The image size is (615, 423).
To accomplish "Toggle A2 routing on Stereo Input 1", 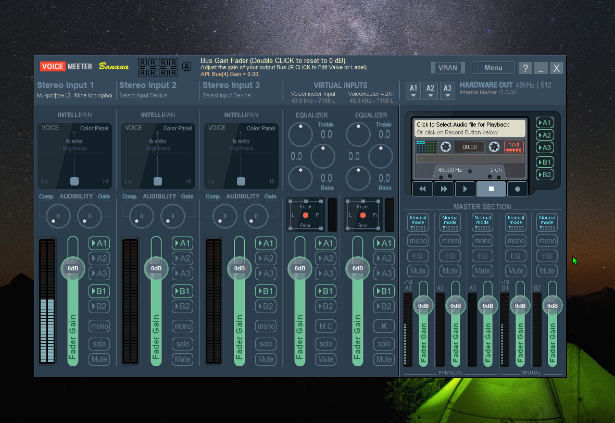I will pos(99,258).
